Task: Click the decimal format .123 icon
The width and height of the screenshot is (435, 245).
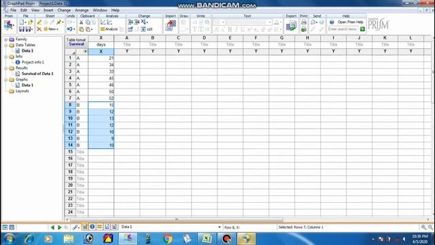Action: [150, 29]
